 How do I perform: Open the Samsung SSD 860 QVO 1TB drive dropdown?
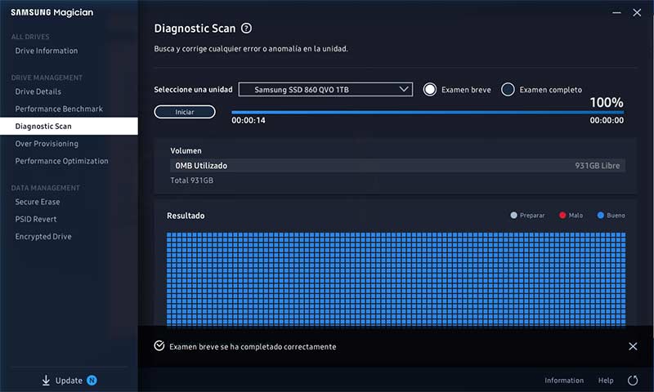click(x=325, y=90)
